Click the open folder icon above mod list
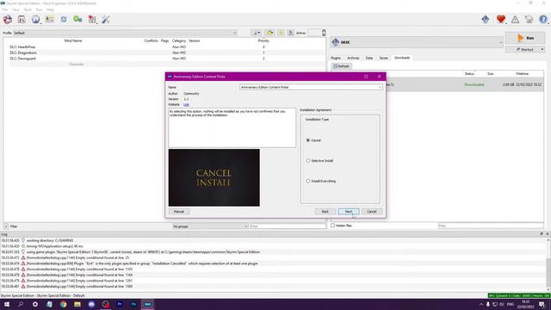 tap(269, 33)
